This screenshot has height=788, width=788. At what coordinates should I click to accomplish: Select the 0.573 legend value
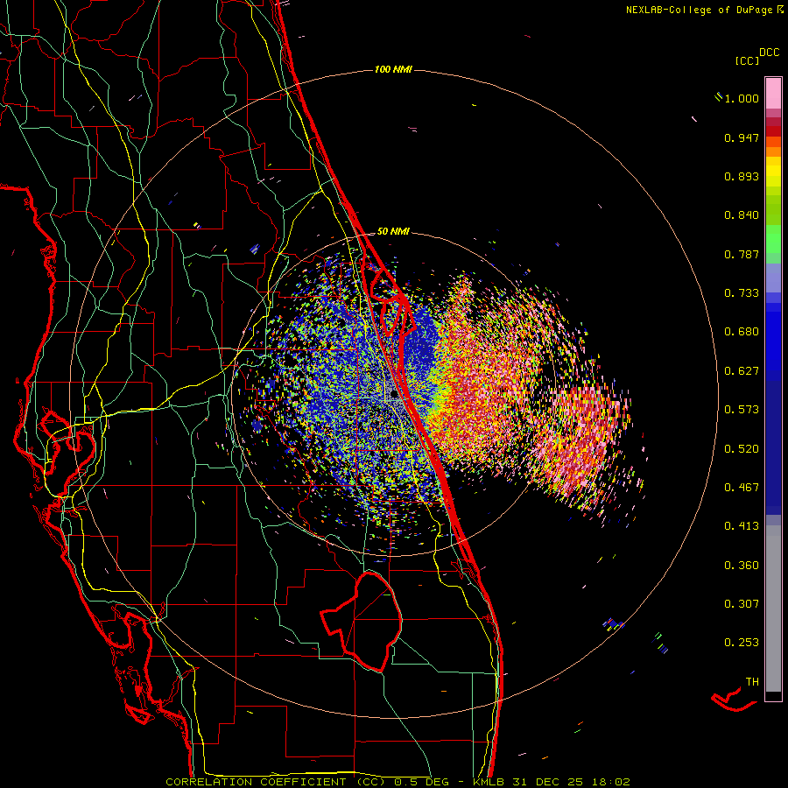pyautogui.click(x=742, y=410)
